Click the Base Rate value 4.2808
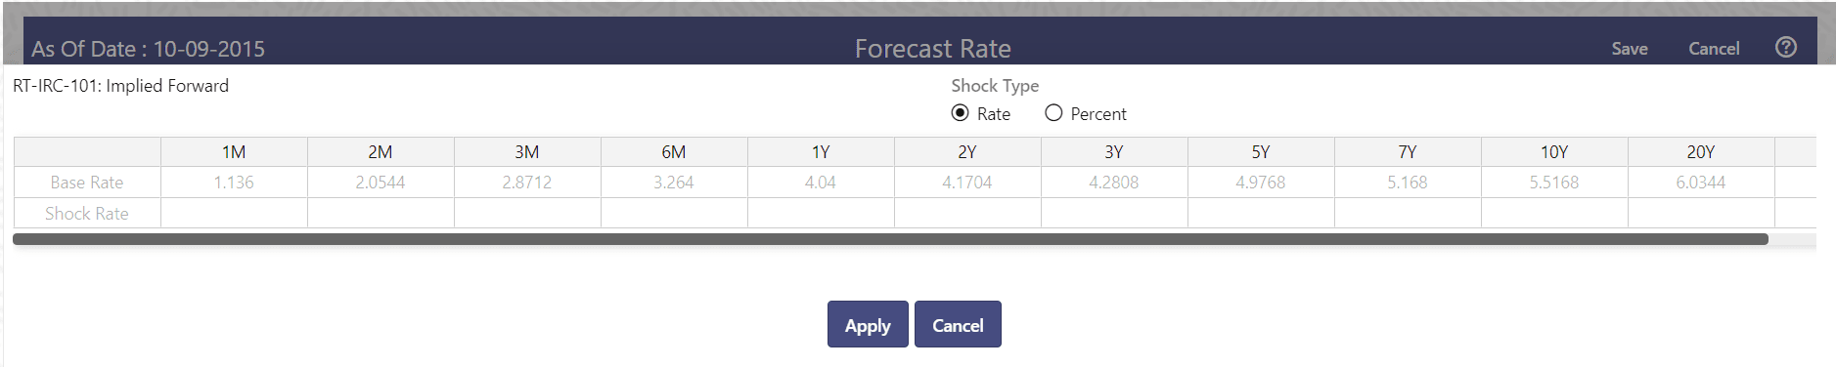Image resolution: width=1836 pixels, height=367 pixels. pyautogui.click(x=1114, y=183)
